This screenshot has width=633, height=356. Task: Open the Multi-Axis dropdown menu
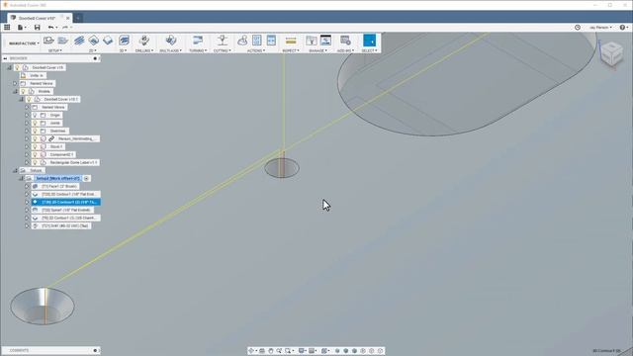(171, 50)
